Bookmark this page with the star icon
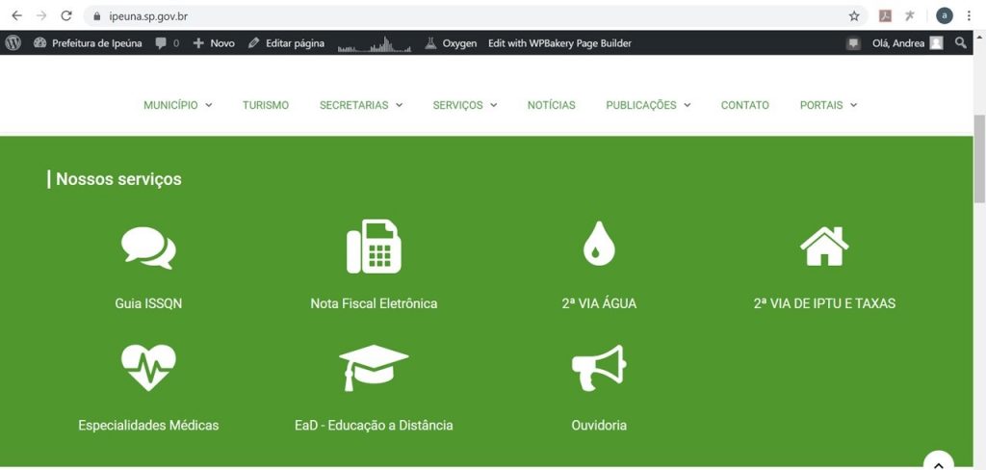 click(x=853, y=15)
